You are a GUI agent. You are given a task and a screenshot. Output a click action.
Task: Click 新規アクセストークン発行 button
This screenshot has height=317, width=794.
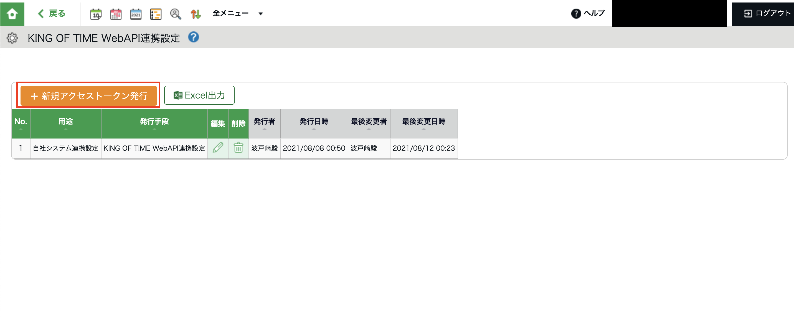(x=89, y=95)
